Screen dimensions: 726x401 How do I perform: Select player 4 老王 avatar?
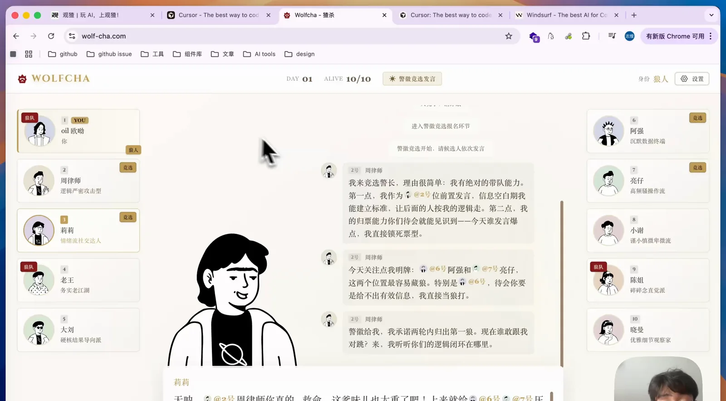pos(39,280)
